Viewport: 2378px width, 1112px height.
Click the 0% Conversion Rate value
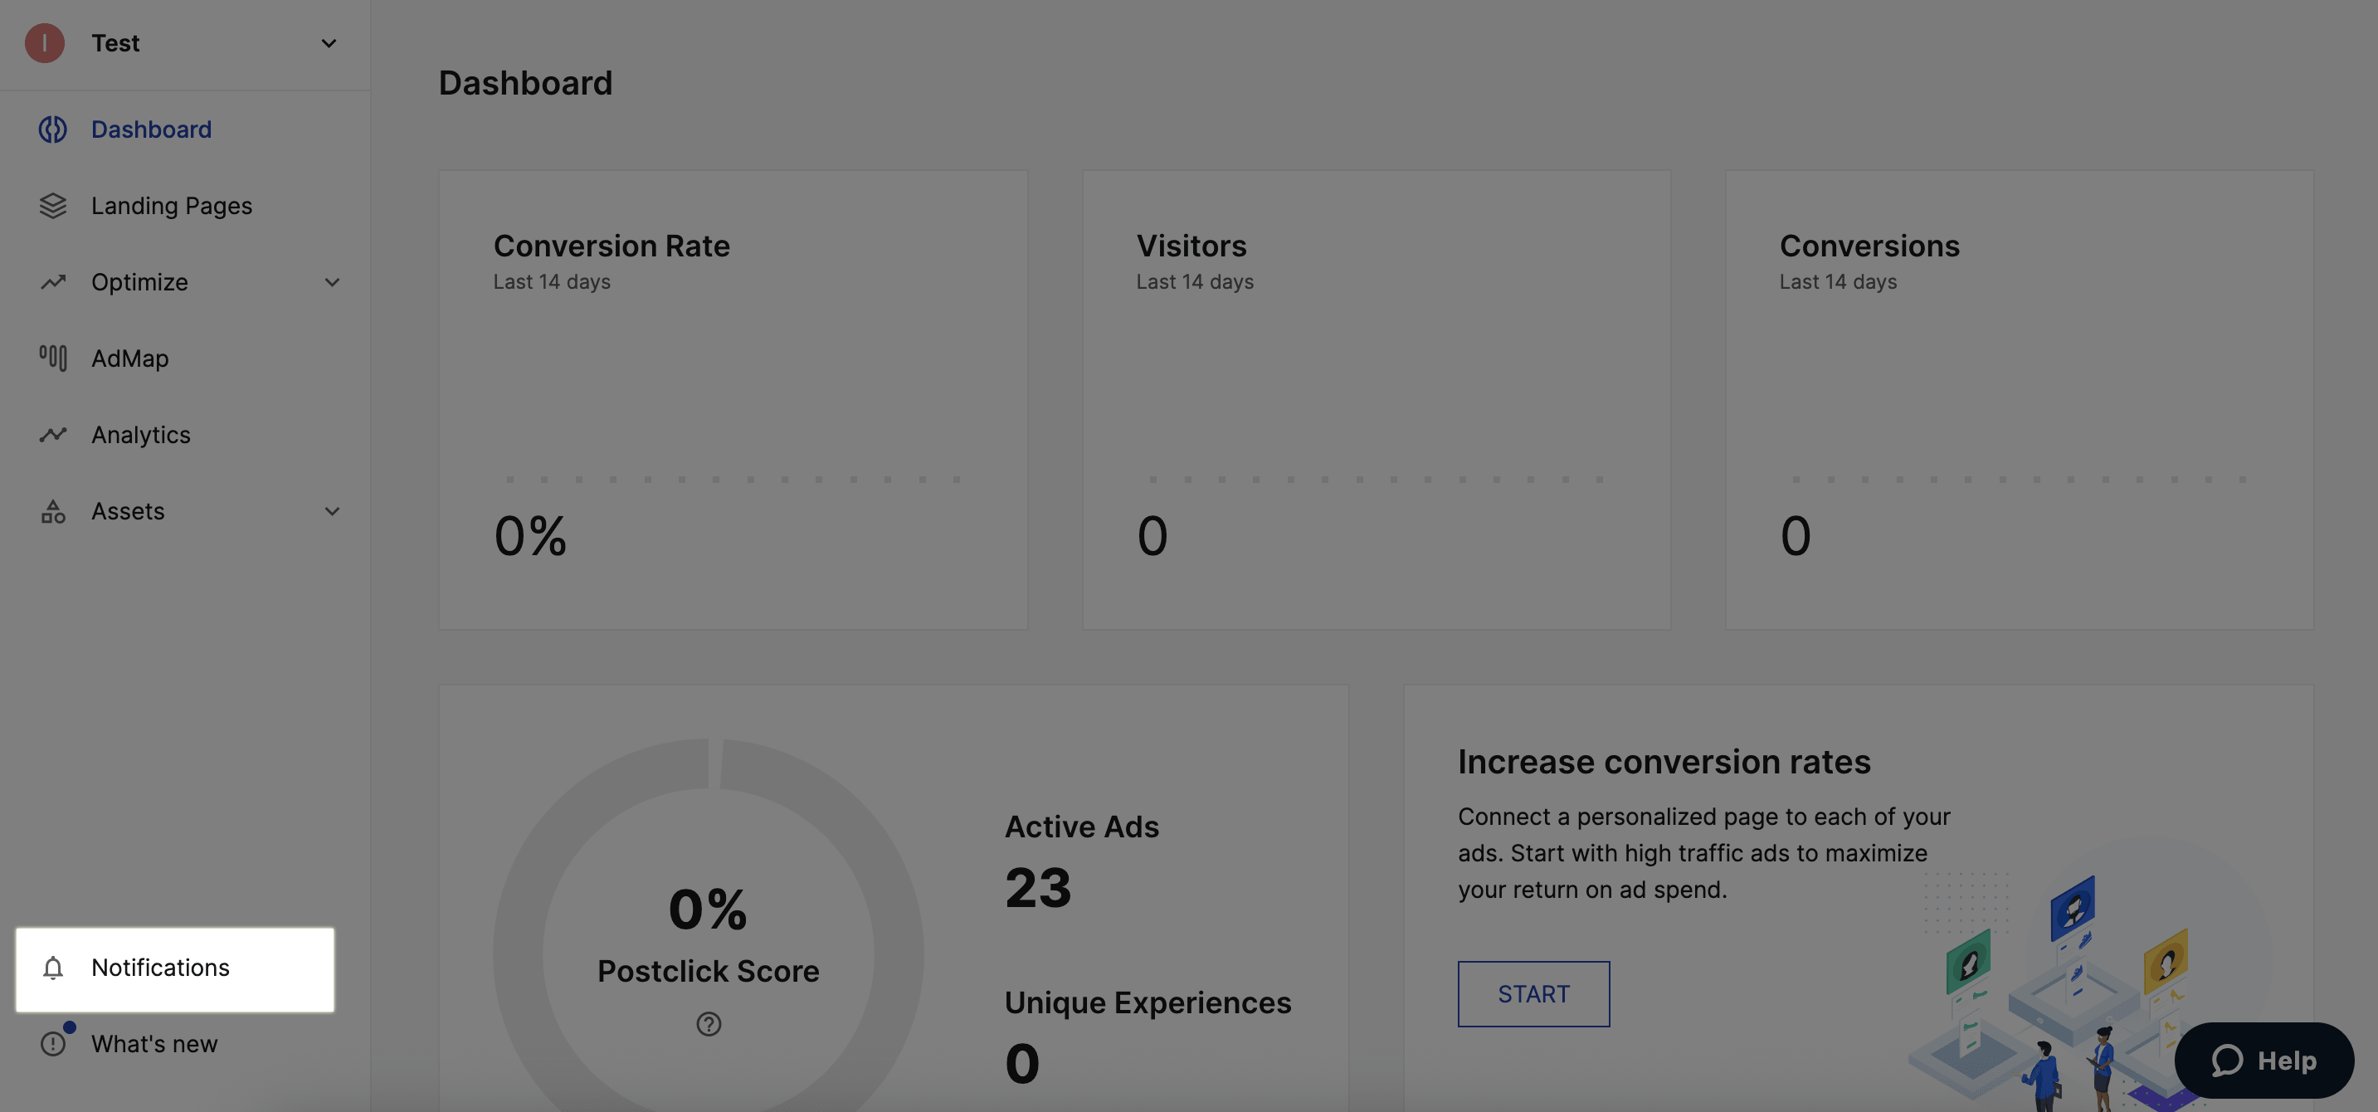click(x=530, y=536)
